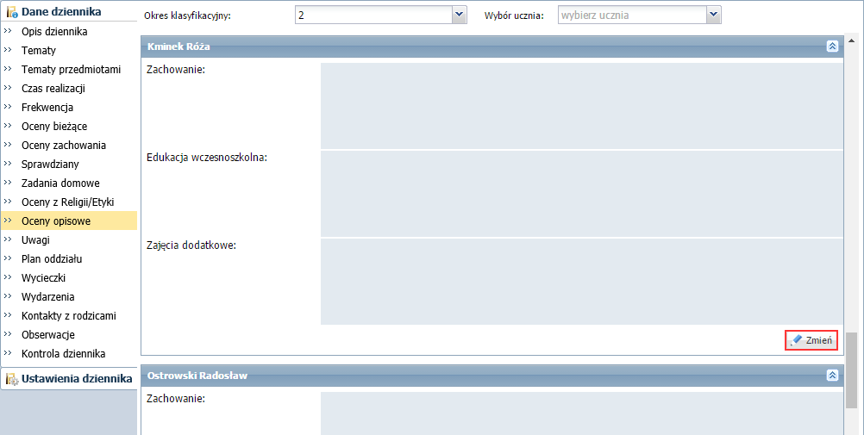
Task: Go to Tematy przedmiotami
Action: 71,70
